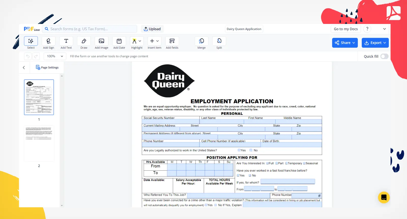The height and width of the screenshot is (219, 407).
Task: Check No for legally authorized to work
Action: point(251,150)
